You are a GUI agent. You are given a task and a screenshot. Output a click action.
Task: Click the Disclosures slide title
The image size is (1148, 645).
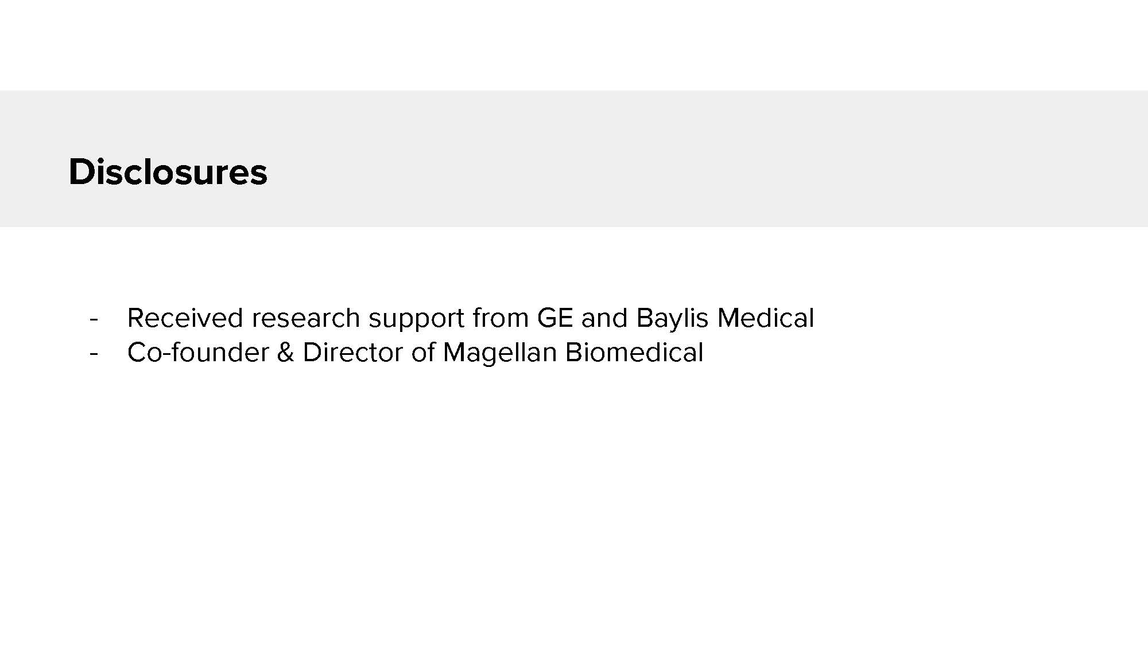pos(168,171)
